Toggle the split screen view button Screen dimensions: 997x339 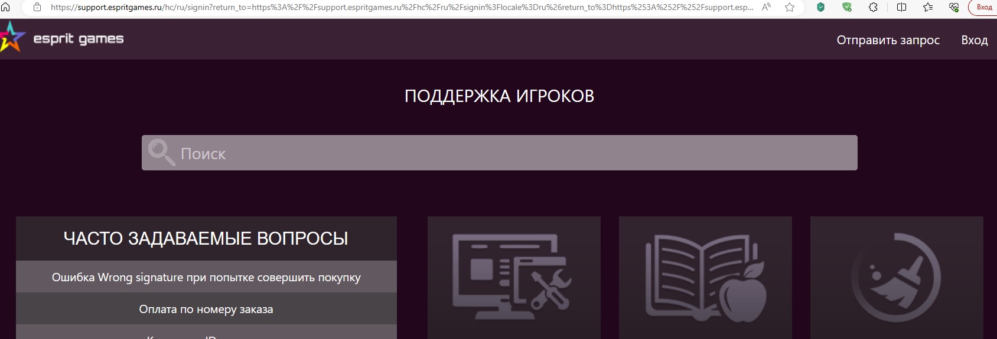coord(901,7)
